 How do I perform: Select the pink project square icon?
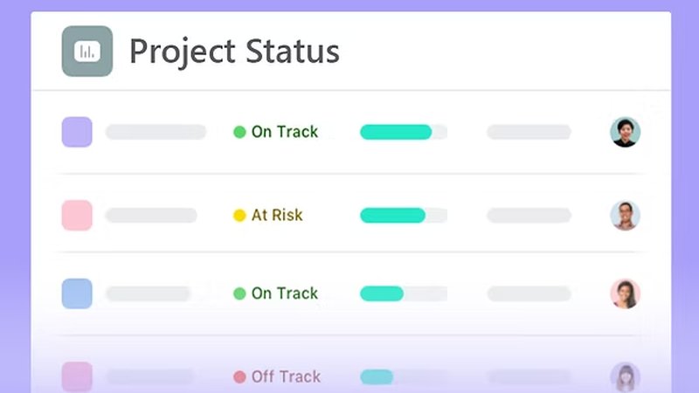point(77,215)
